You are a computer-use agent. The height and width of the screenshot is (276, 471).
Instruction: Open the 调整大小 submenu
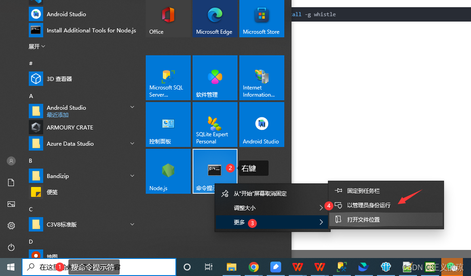pyautogui.click(x=273, y=208)
